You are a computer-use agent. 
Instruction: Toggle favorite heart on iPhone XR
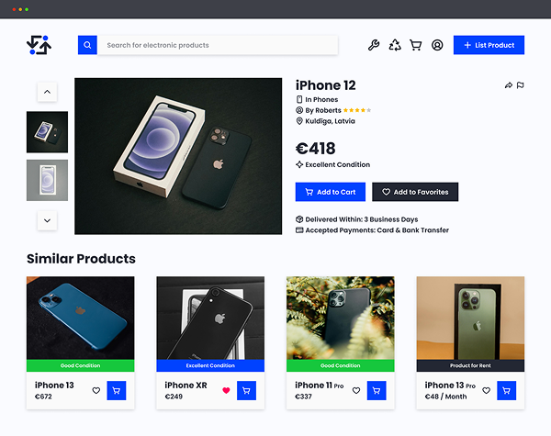(x=226, y=390)
